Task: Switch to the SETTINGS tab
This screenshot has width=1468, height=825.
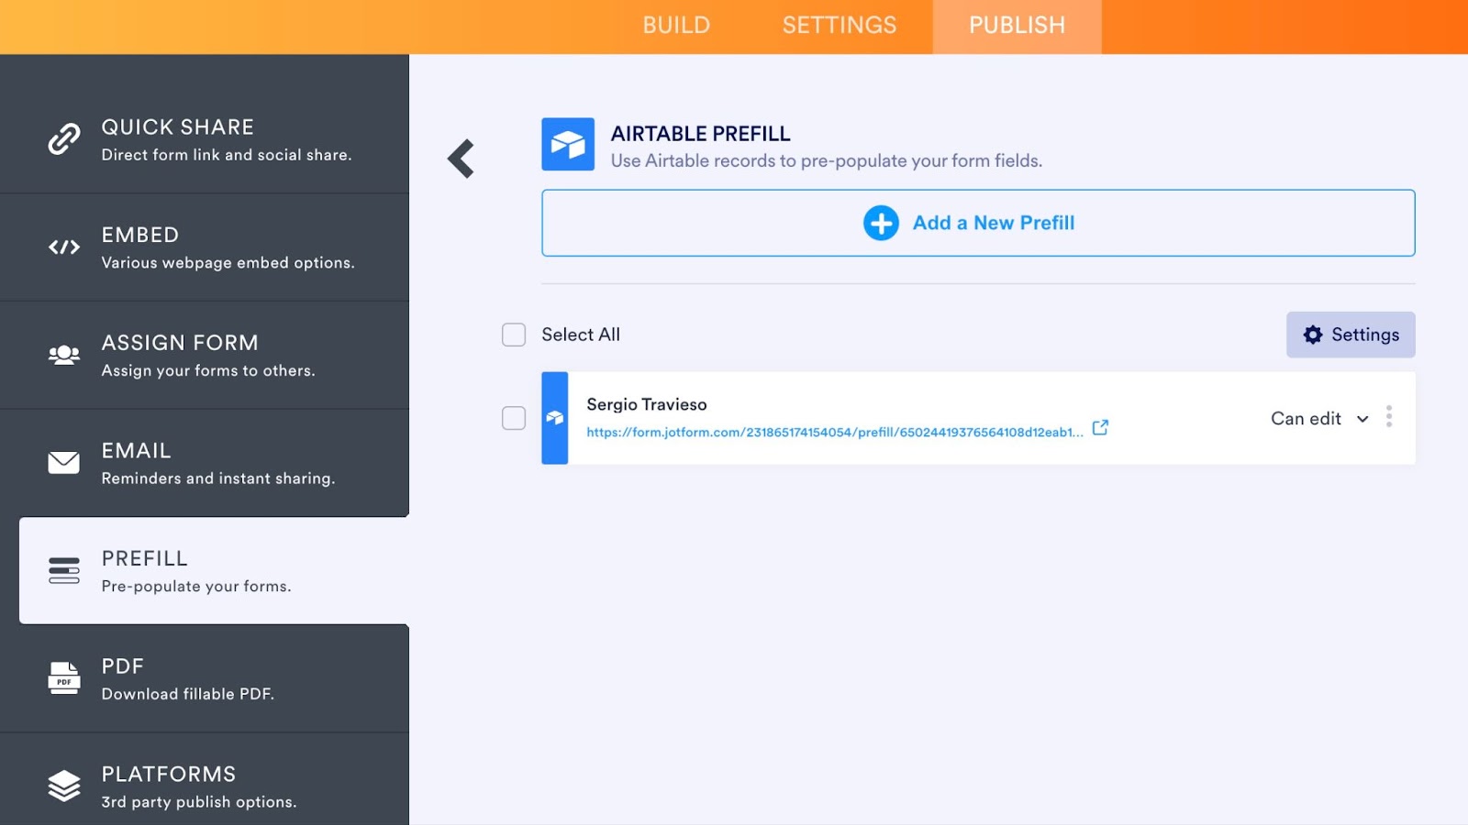Action: (840, 26)
